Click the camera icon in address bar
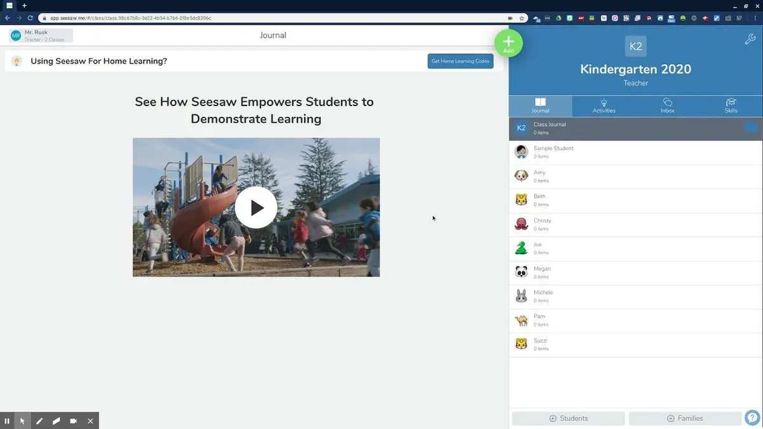Image resolution: width=763 pixels, height=429 pixels. [511, 18]
